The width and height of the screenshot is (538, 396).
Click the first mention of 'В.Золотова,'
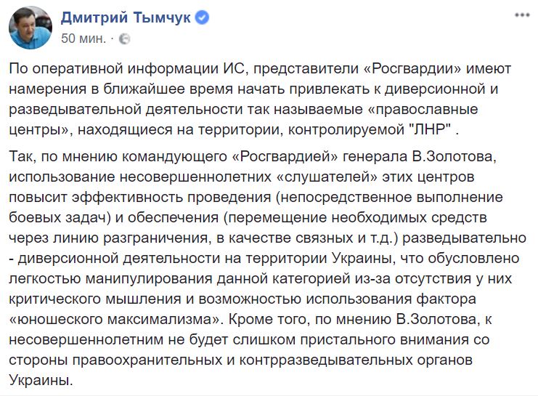pyautogui.click(x=455, y=157)
